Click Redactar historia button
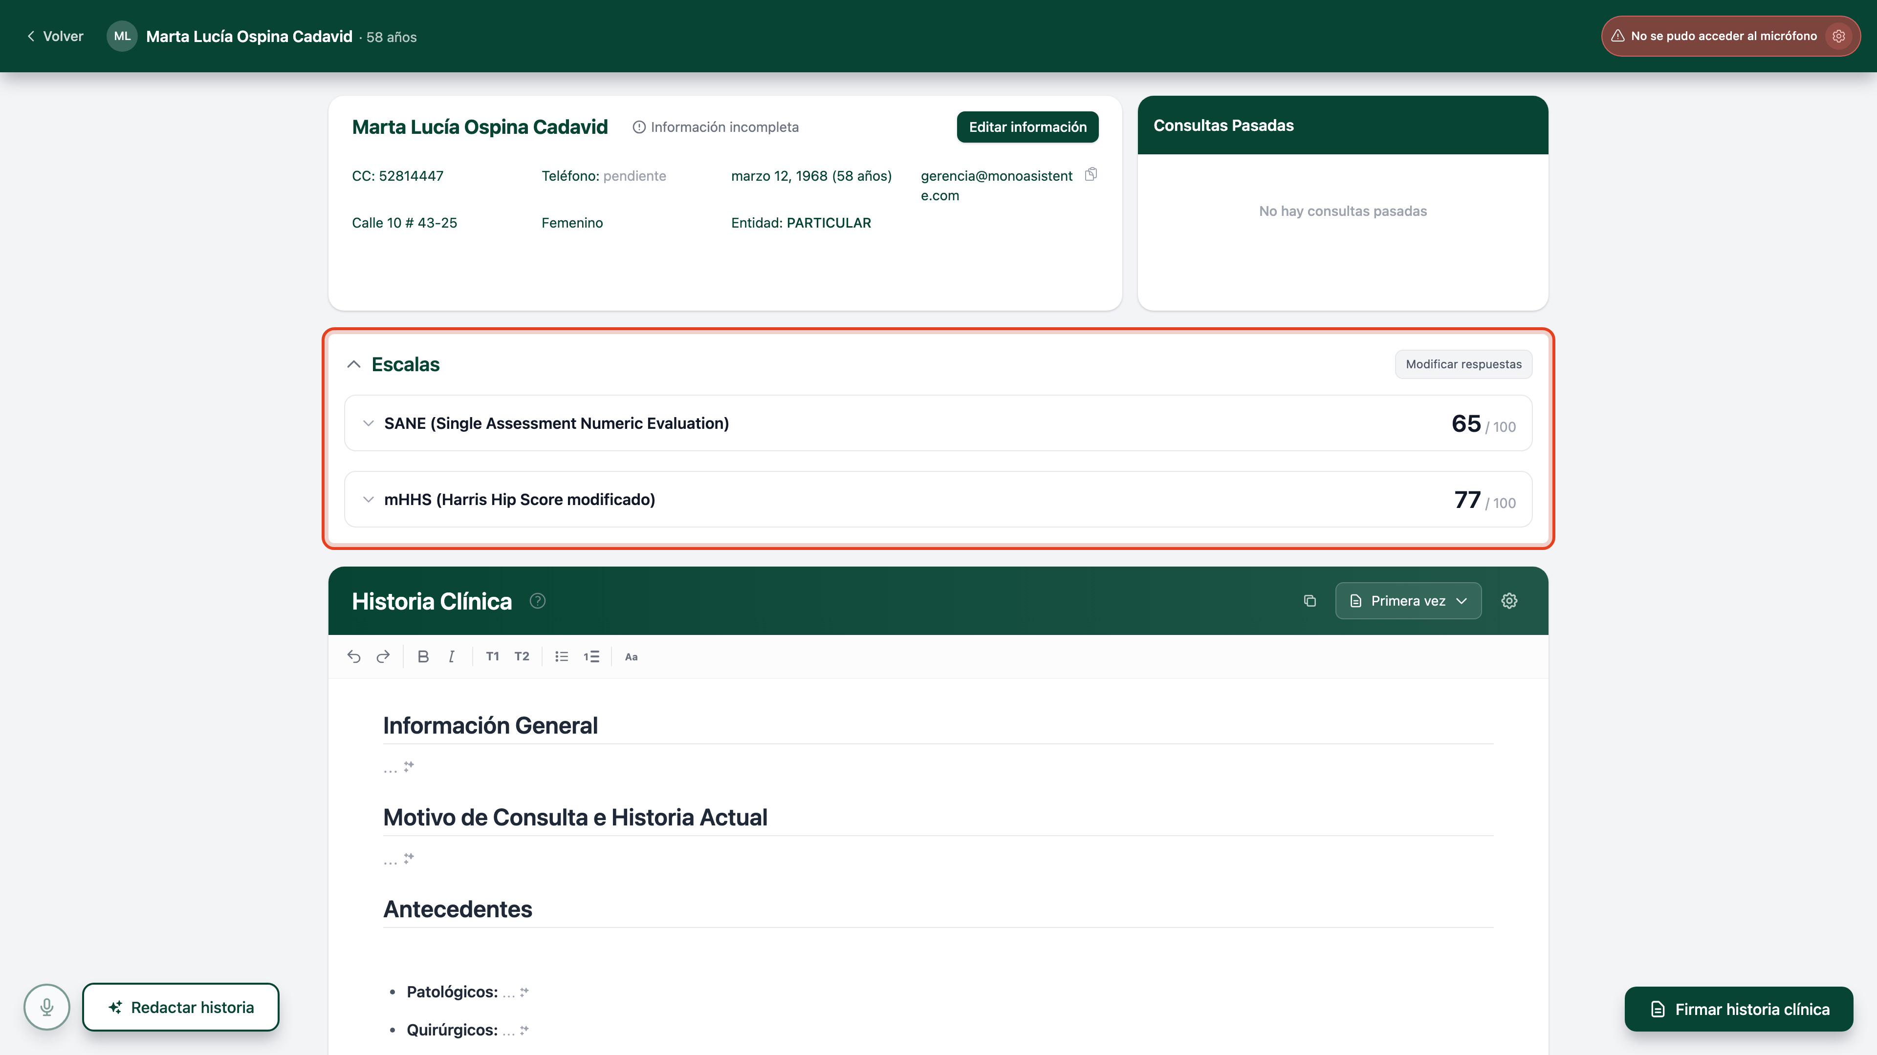Viewport: 1877px width, 1055px height. coord(181,1007)
